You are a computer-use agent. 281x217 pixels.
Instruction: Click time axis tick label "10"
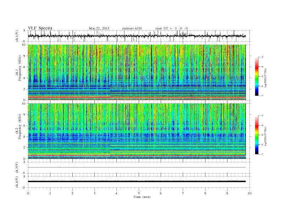[x=249, y=193]
